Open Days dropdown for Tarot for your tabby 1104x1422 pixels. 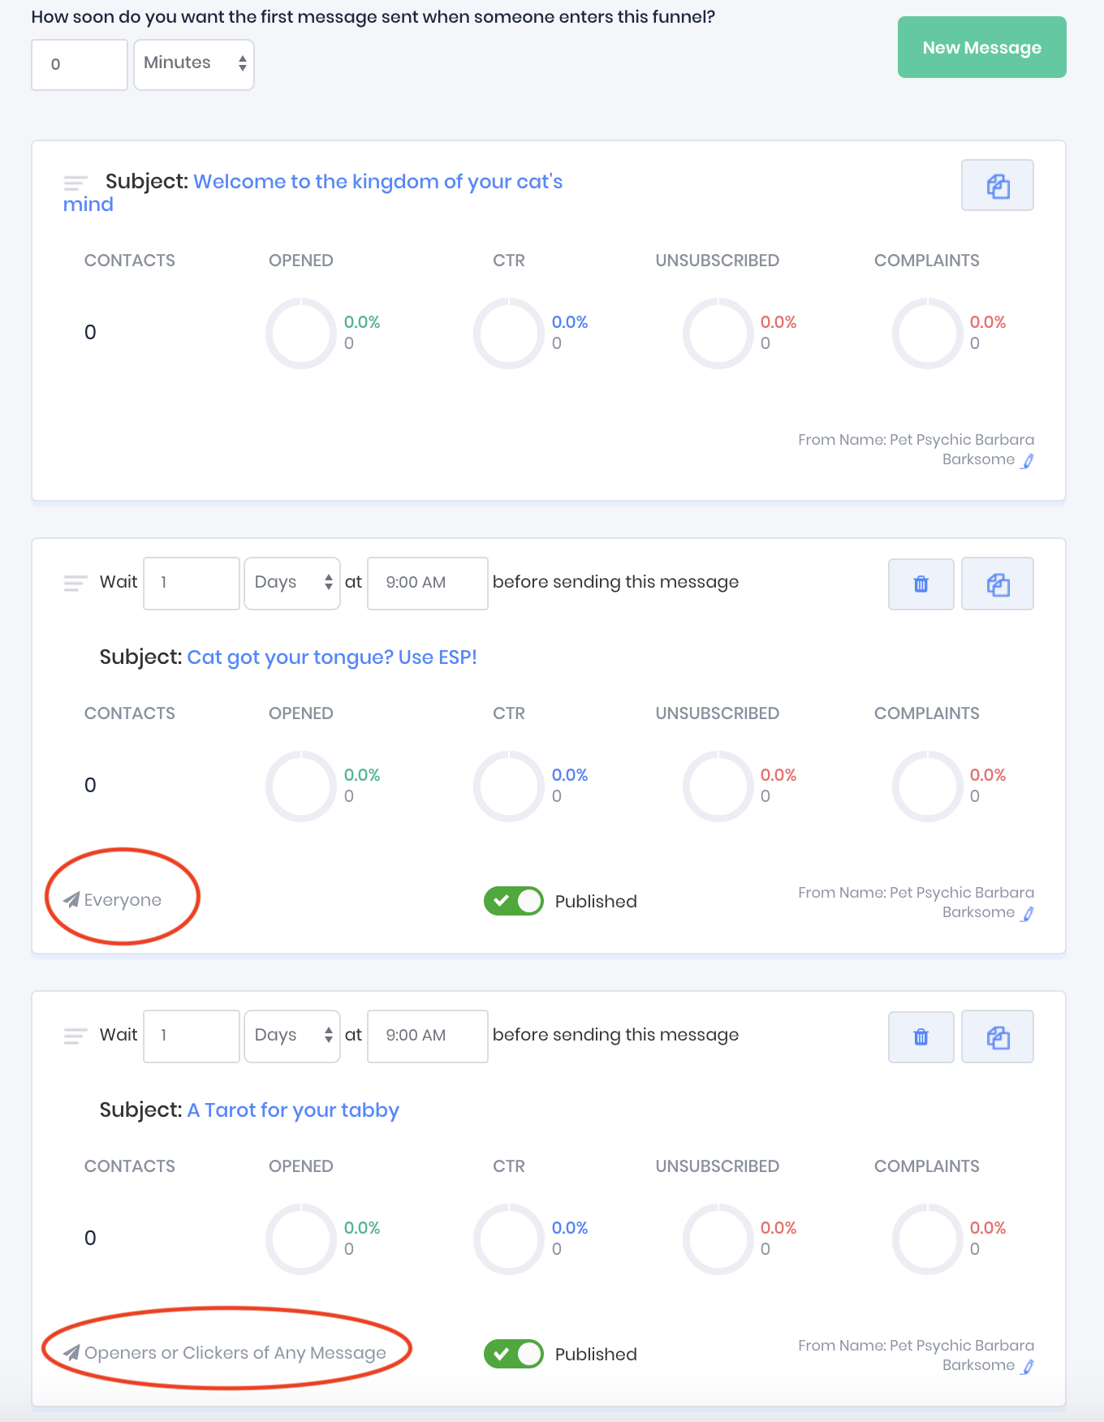pyautogui.click(x=292, y=1036)
